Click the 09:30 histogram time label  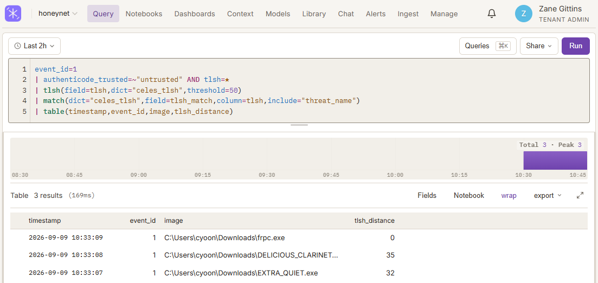(267, 175)
